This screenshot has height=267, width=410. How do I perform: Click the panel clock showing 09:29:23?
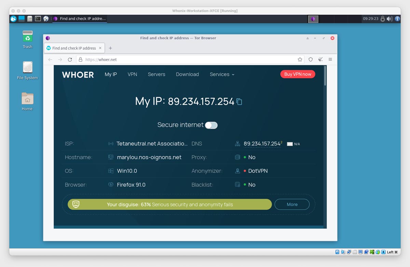point(371,19)
